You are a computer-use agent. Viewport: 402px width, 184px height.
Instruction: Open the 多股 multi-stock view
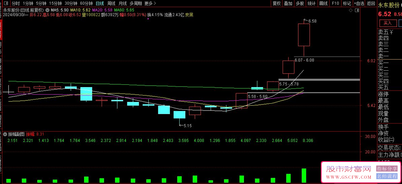coord(300,3)
